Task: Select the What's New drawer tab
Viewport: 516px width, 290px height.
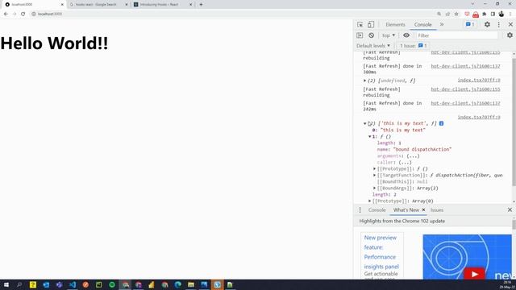Action: pos(406,209)
